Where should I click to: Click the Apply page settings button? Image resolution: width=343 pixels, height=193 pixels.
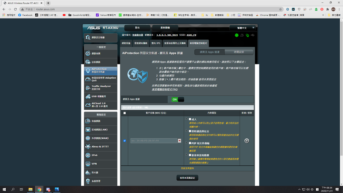(x=187, y=178)
